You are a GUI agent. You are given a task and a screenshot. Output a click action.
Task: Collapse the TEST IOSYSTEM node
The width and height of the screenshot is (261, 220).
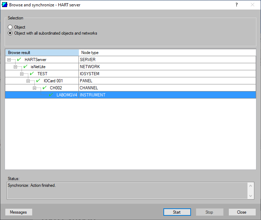pos(22,74)
